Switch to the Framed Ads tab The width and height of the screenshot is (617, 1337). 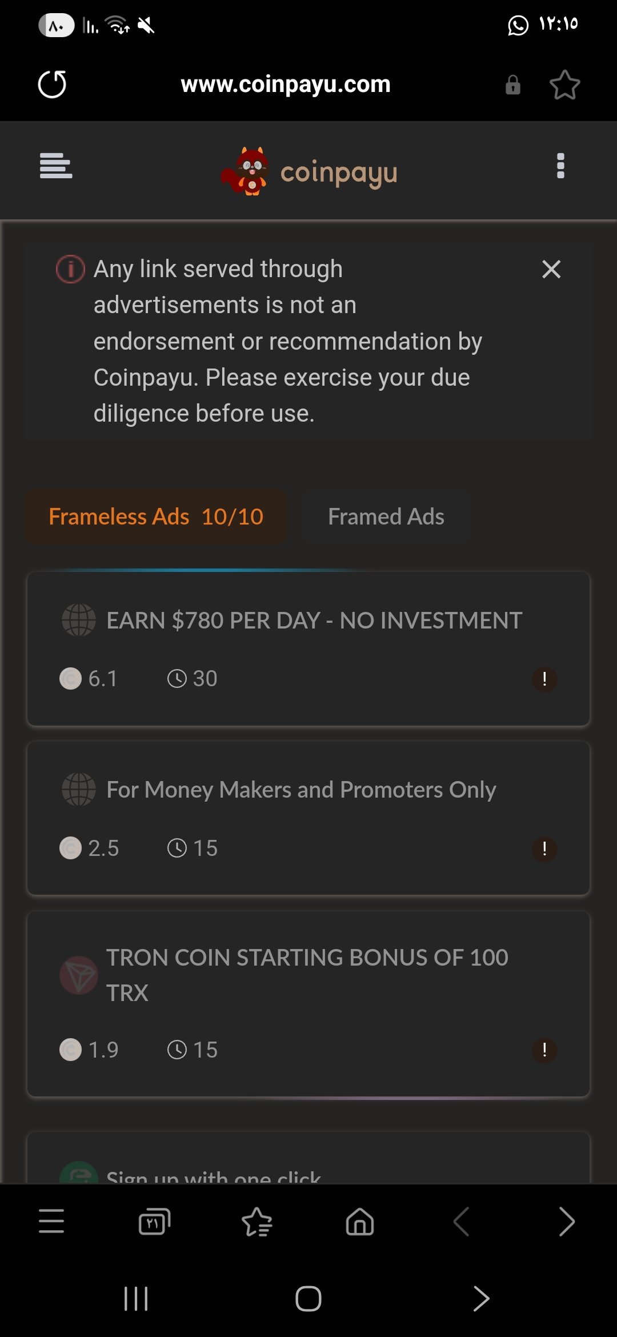pos(386,517)
